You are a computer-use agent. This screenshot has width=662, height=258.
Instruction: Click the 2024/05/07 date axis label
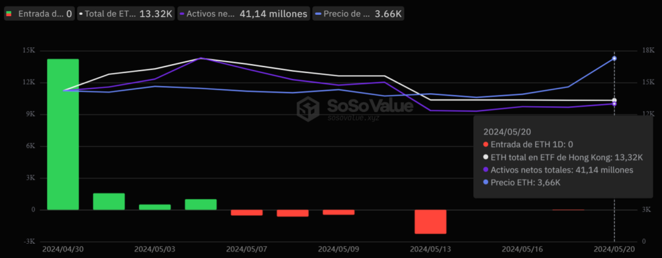[x=246, y=249]
